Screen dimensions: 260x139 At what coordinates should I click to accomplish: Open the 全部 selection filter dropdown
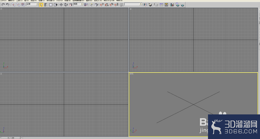point(32,4)
